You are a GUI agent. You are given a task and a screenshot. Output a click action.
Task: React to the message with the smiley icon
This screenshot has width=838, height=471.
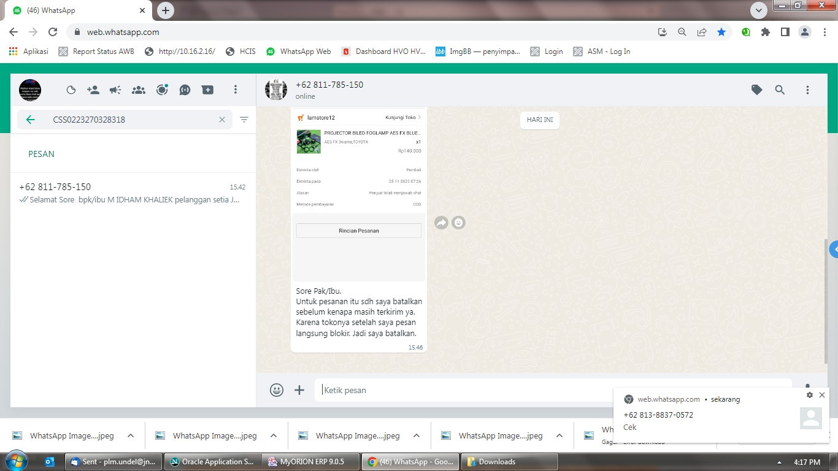click(x=458, y=223)
